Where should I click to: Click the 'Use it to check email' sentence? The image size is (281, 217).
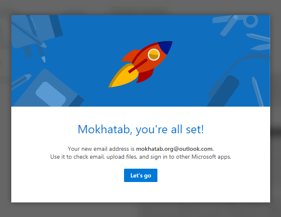click(x=140, y=157)
